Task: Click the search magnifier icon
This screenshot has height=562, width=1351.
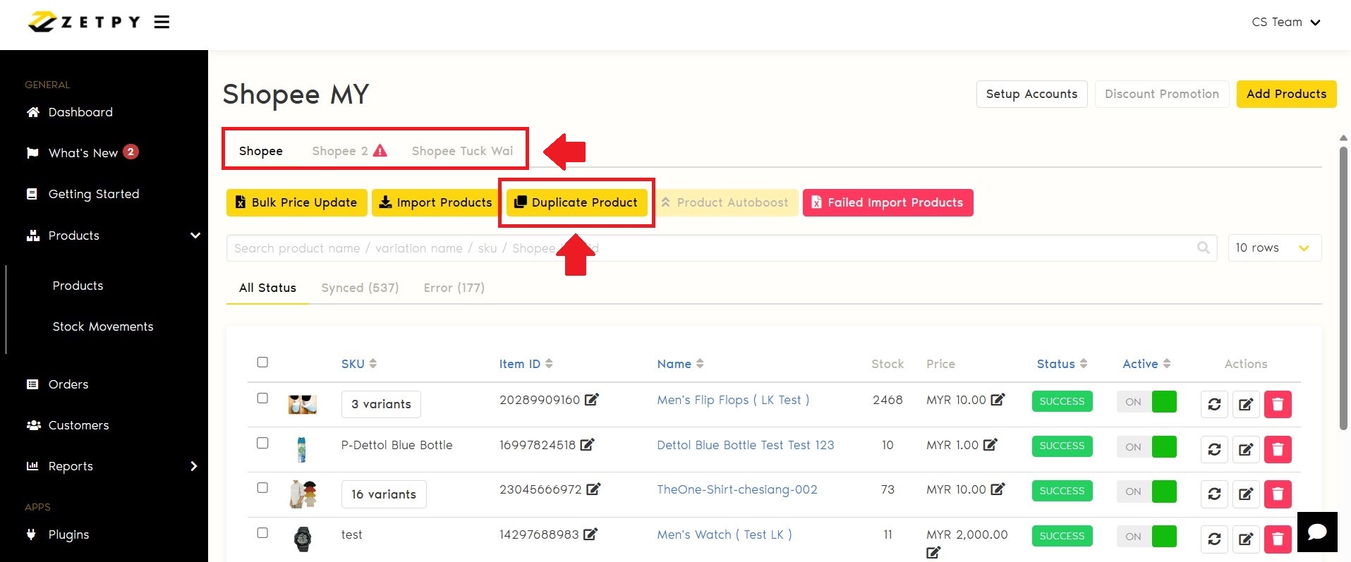Action: coord(1204,248)
